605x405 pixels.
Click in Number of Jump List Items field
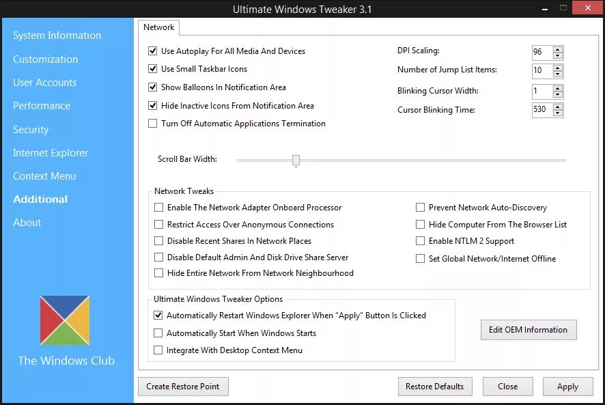point(542,70)
